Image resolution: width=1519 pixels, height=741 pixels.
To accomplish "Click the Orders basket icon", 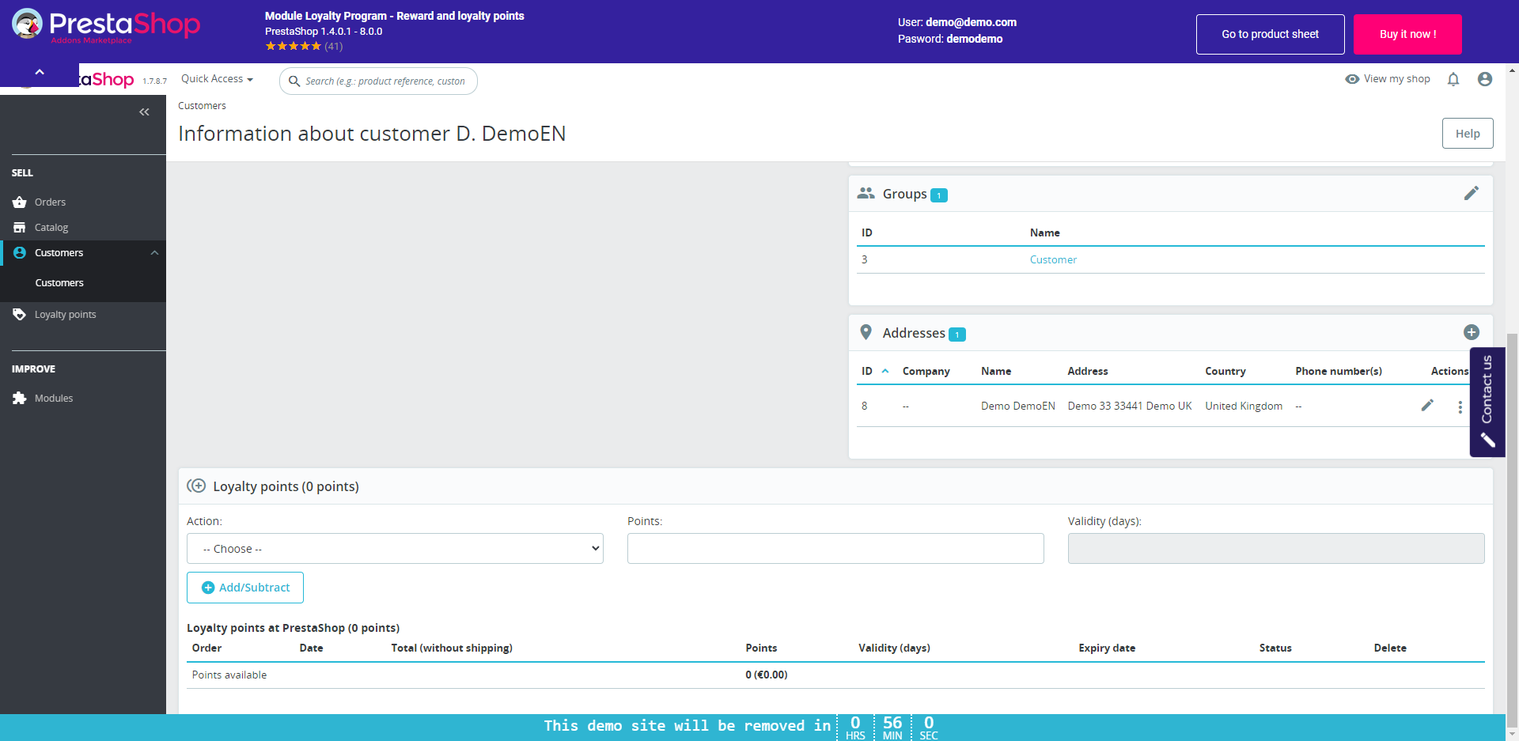I will coord(20,202).
